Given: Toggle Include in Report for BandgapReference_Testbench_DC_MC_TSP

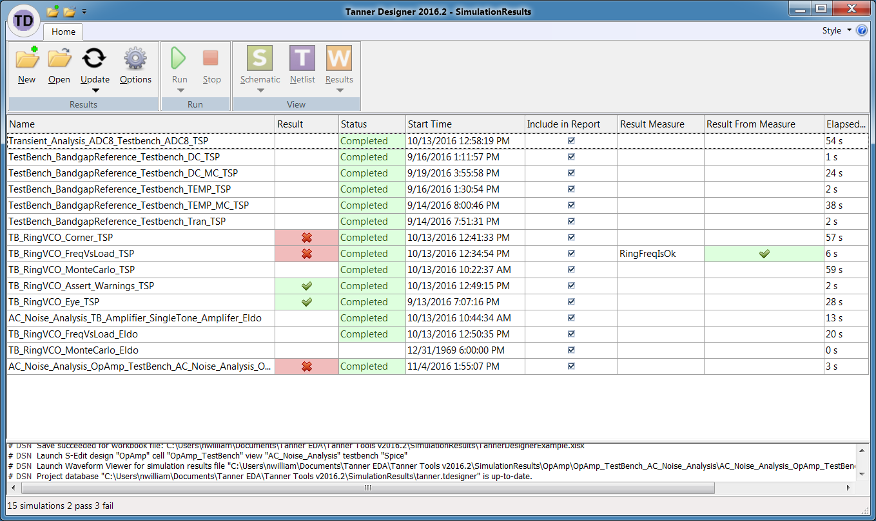Looking at the screenshot, I should tap(571, 173).
